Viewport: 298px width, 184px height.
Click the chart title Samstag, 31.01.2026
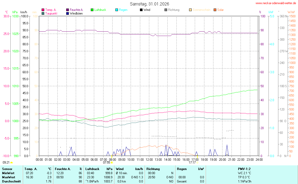(150, 4)
